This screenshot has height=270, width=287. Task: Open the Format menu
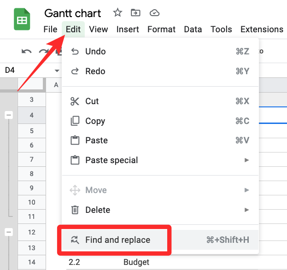click(161, 29)
